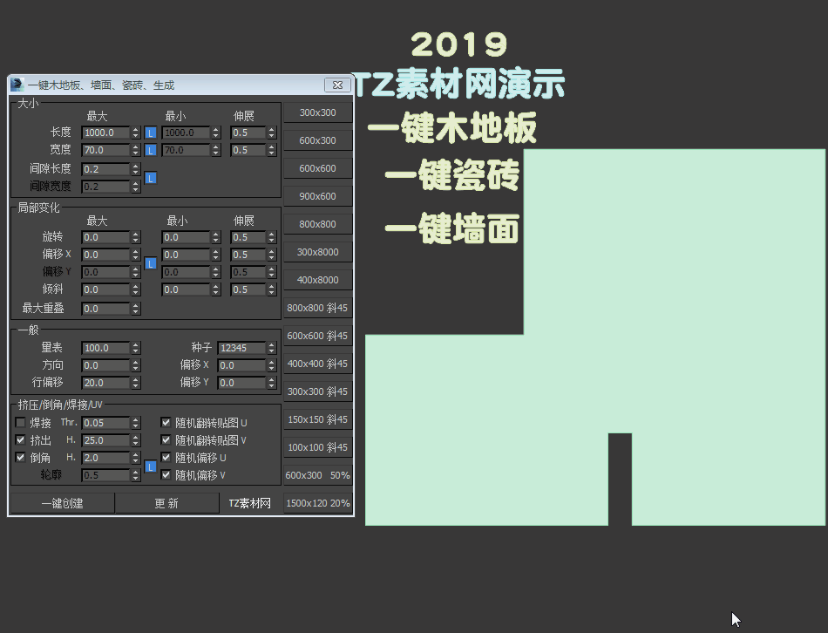Pick the 400x400 斜45 preset
The width and height of the screenshot is (828, 633).
click(x=318, y=364)
